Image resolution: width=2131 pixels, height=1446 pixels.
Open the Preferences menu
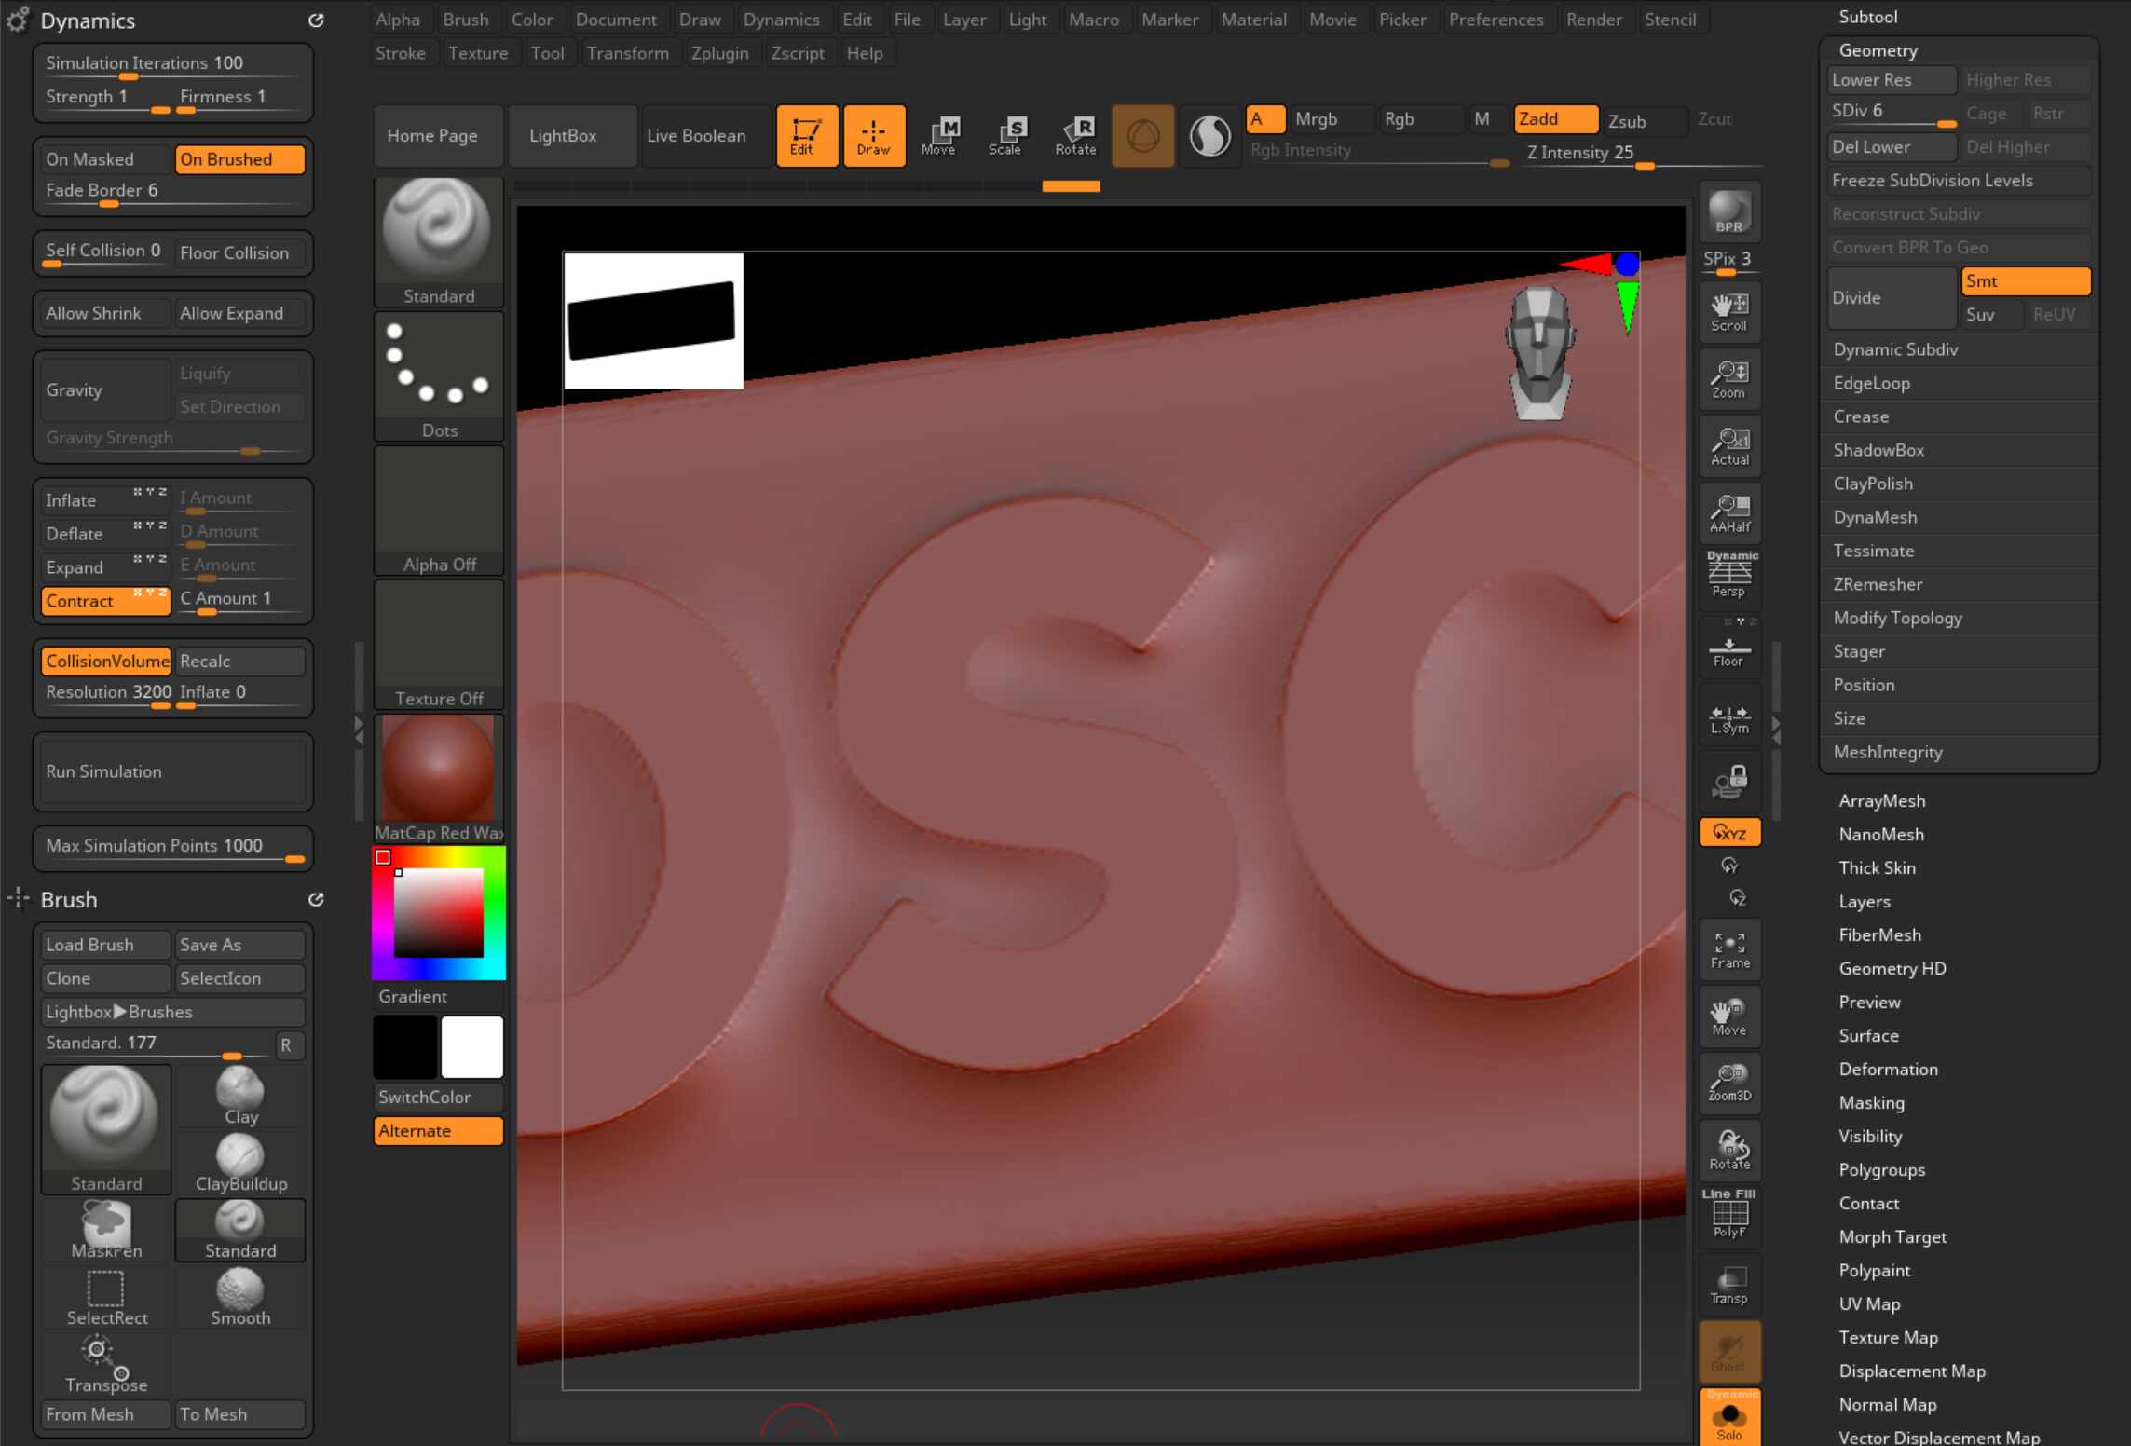point(1496,20)
